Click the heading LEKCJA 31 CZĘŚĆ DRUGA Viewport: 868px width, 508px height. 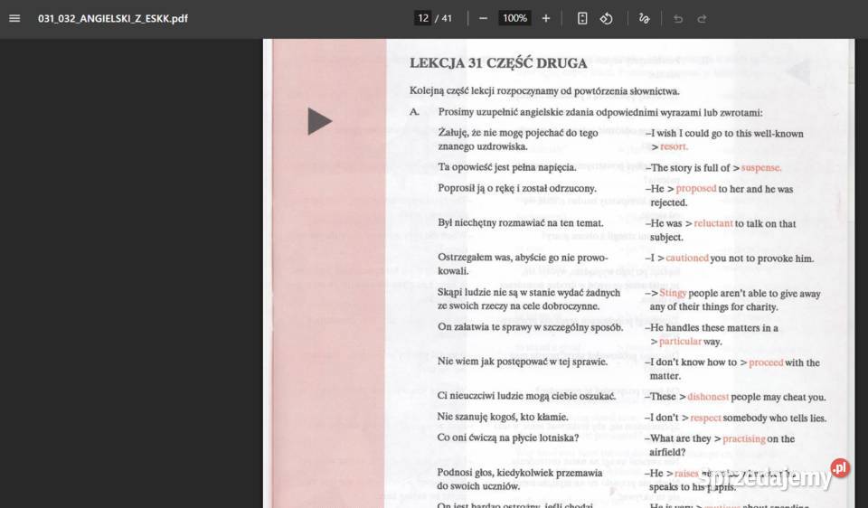(x=498, y=63)
